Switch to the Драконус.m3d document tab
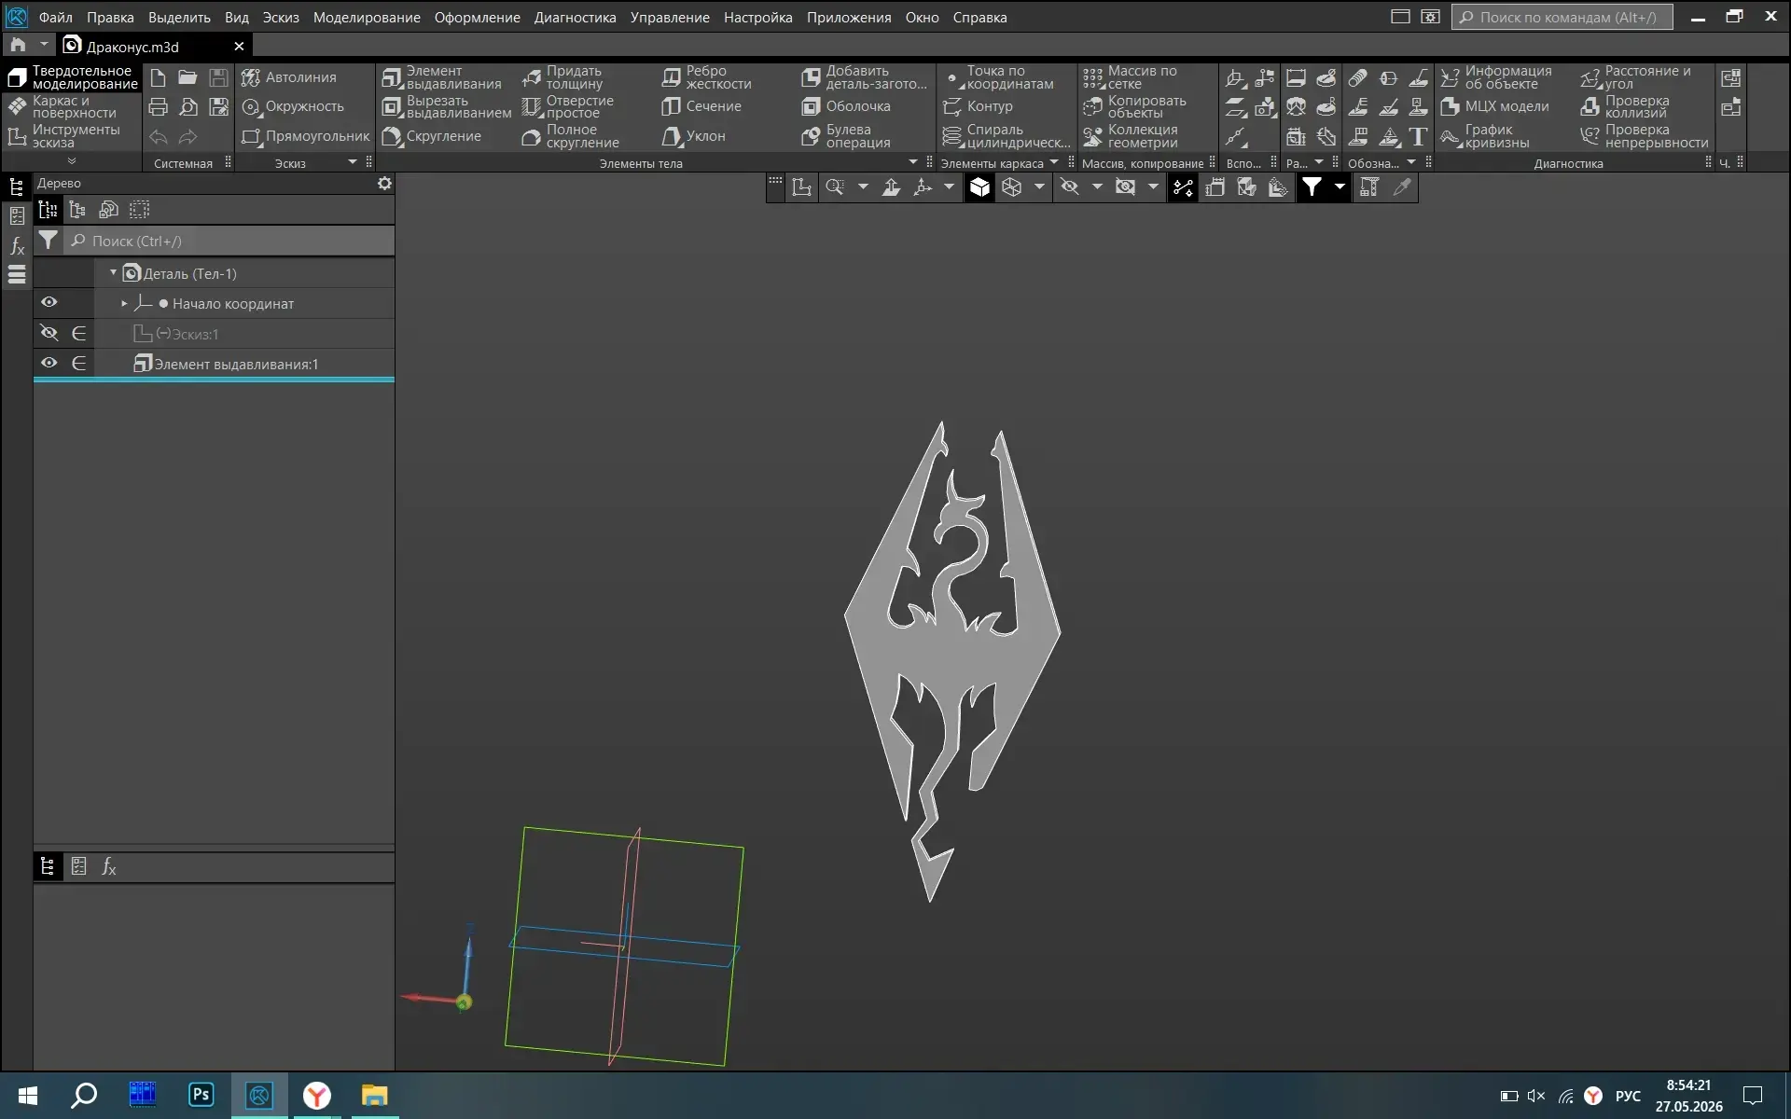The width and height of the screenshot is (1791, 1119). coord(155,46)
